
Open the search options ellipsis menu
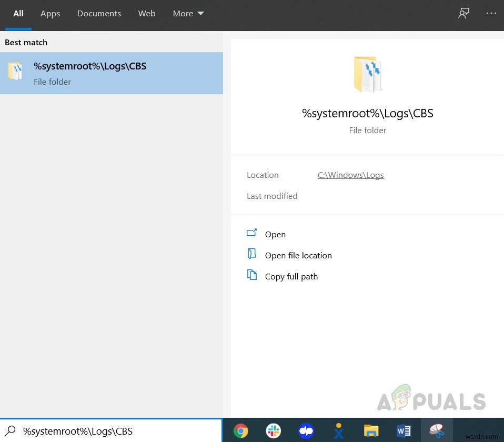[x=491, y=13]
